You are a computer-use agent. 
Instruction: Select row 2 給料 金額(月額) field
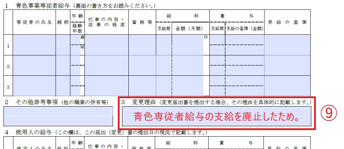[187, 65]
